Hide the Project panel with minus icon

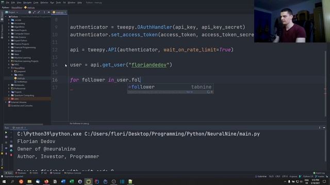point(48,12)
